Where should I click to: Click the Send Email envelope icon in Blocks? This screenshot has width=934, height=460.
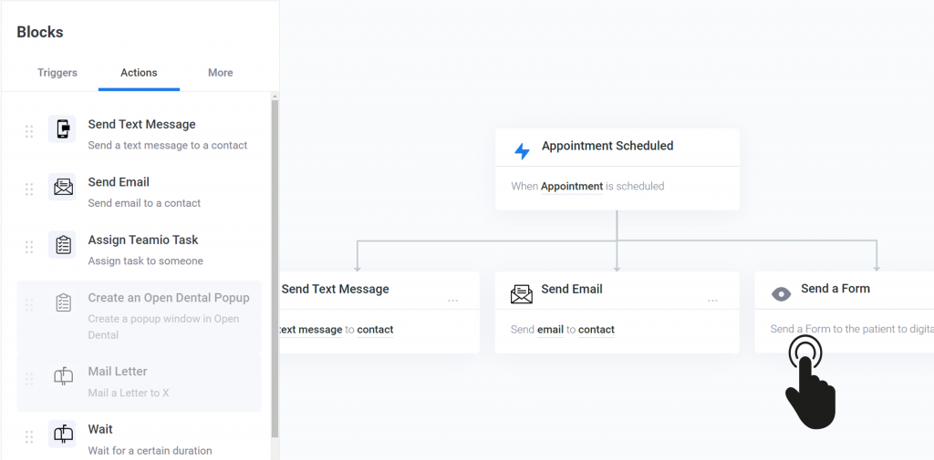63,188
